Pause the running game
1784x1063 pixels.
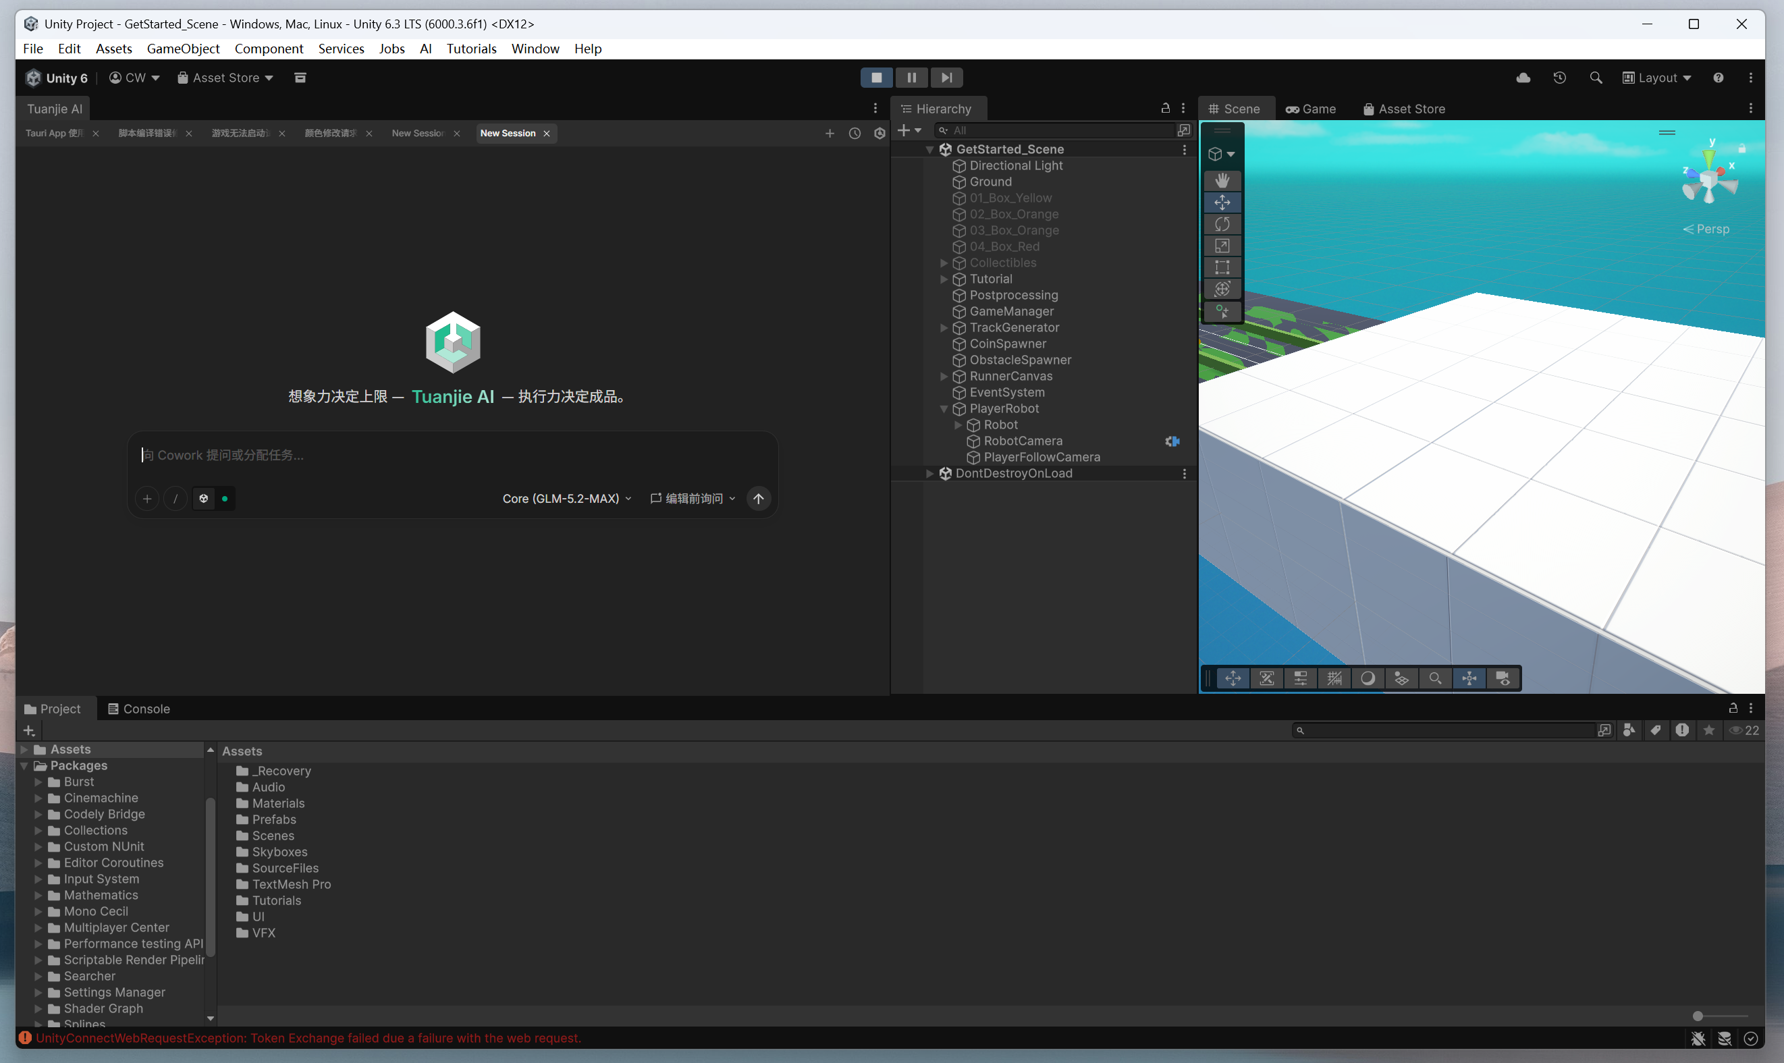pyautogui.click(x=911, y=78)
